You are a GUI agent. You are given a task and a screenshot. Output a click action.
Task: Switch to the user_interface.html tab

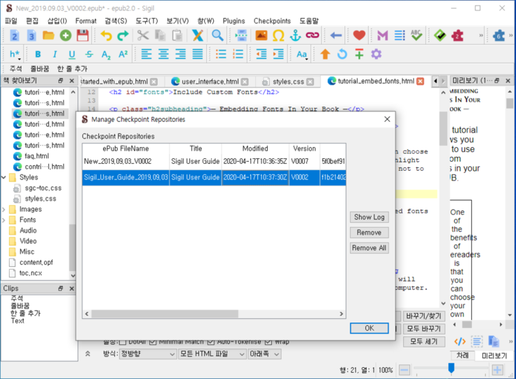(x=210, y=82)
